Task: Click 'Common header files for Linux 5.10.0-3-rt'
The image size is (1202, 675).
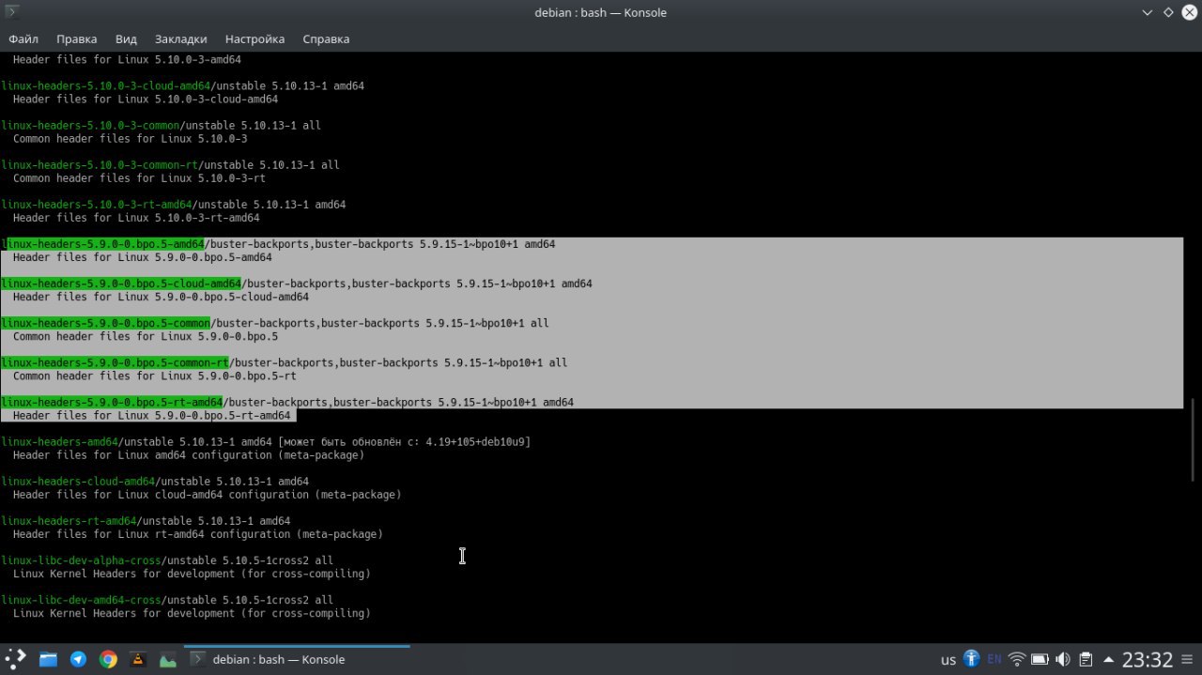Action: [139, 178]
